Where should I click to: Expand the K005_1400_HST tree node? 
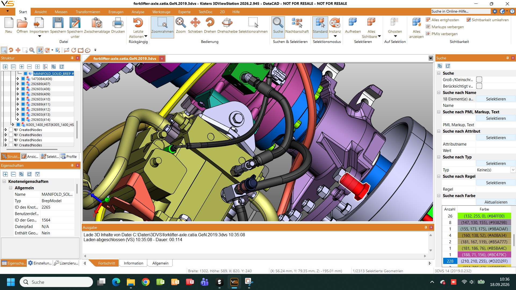click(13, 125)
